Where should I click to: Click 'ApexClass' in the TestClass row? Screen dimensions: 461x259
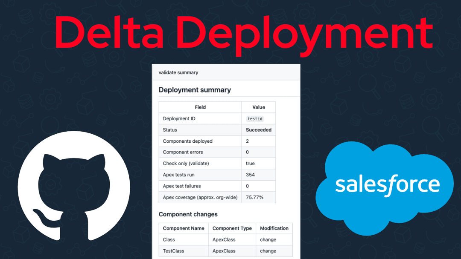pos(224,251)
